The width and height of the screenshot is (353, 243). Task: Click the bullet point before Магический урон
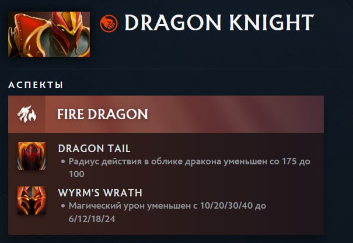pyautogui.click(x=63, y=206)
